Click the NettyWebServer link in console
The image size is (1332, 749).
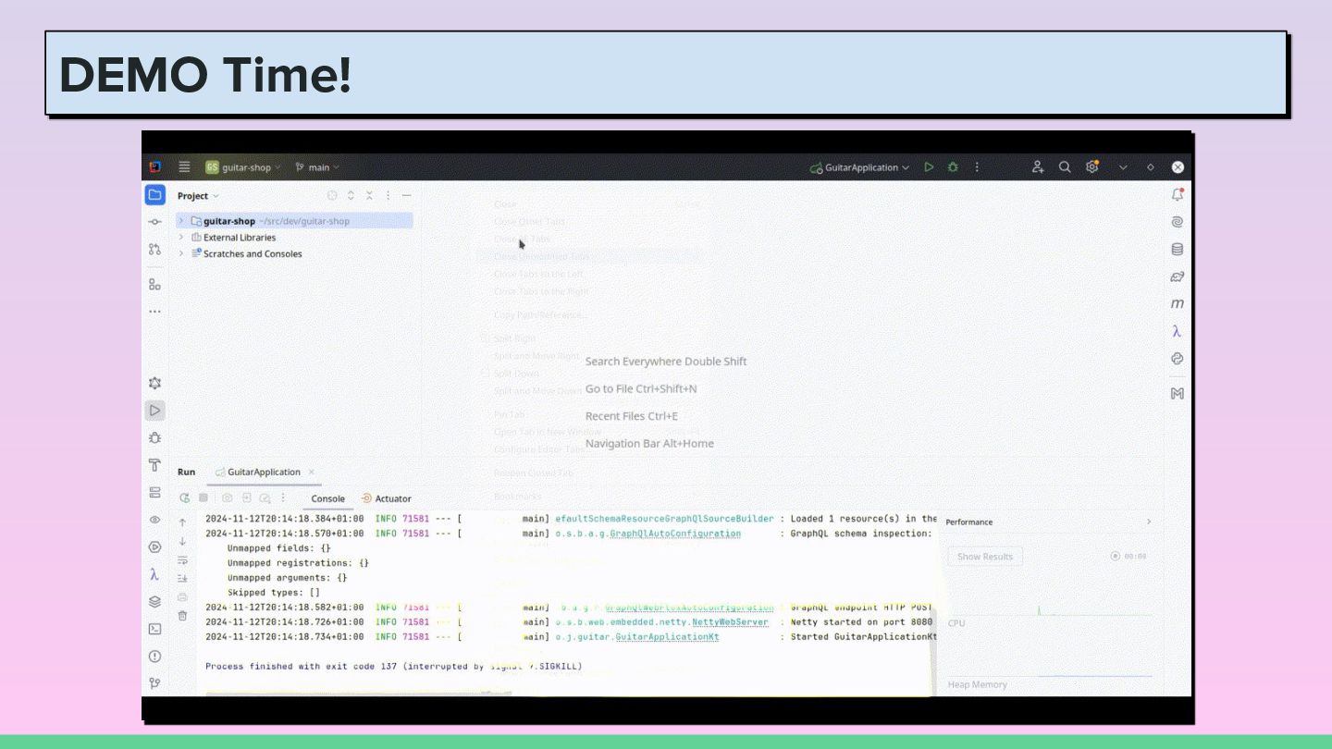pos(730,622)
